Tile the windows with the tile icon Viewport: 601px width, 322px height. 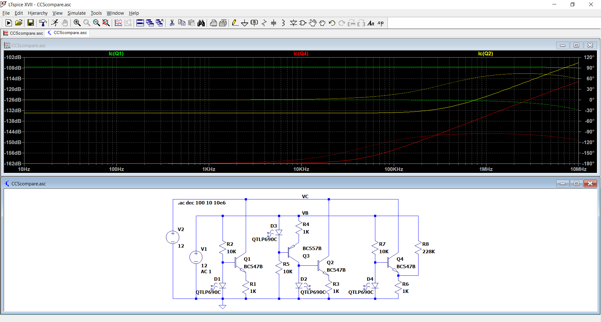click(140, 23)
